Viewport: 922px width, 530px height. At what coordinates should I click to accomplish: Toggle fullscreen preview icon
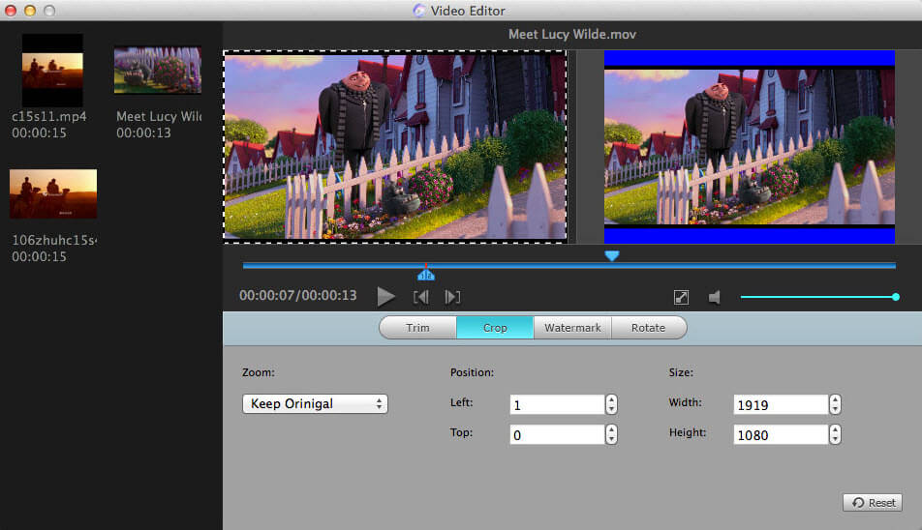(x=681, y=297)
